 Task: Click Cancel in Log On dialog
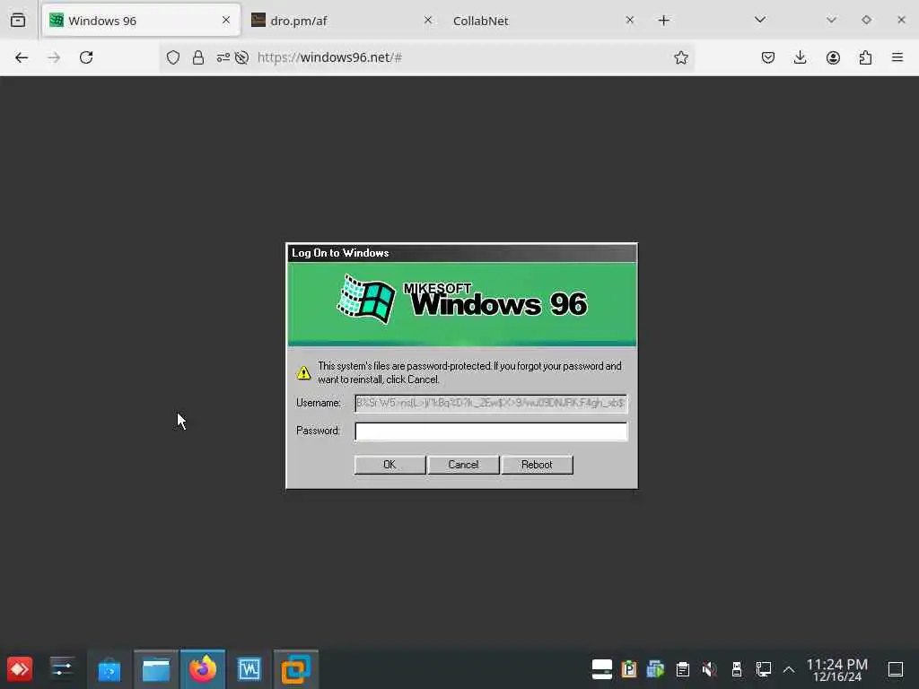coord(463,465)
